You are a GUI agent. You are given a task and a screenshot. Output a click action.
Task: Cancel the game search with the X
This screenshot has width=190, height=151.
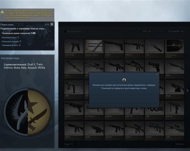[x=52, y=24]
